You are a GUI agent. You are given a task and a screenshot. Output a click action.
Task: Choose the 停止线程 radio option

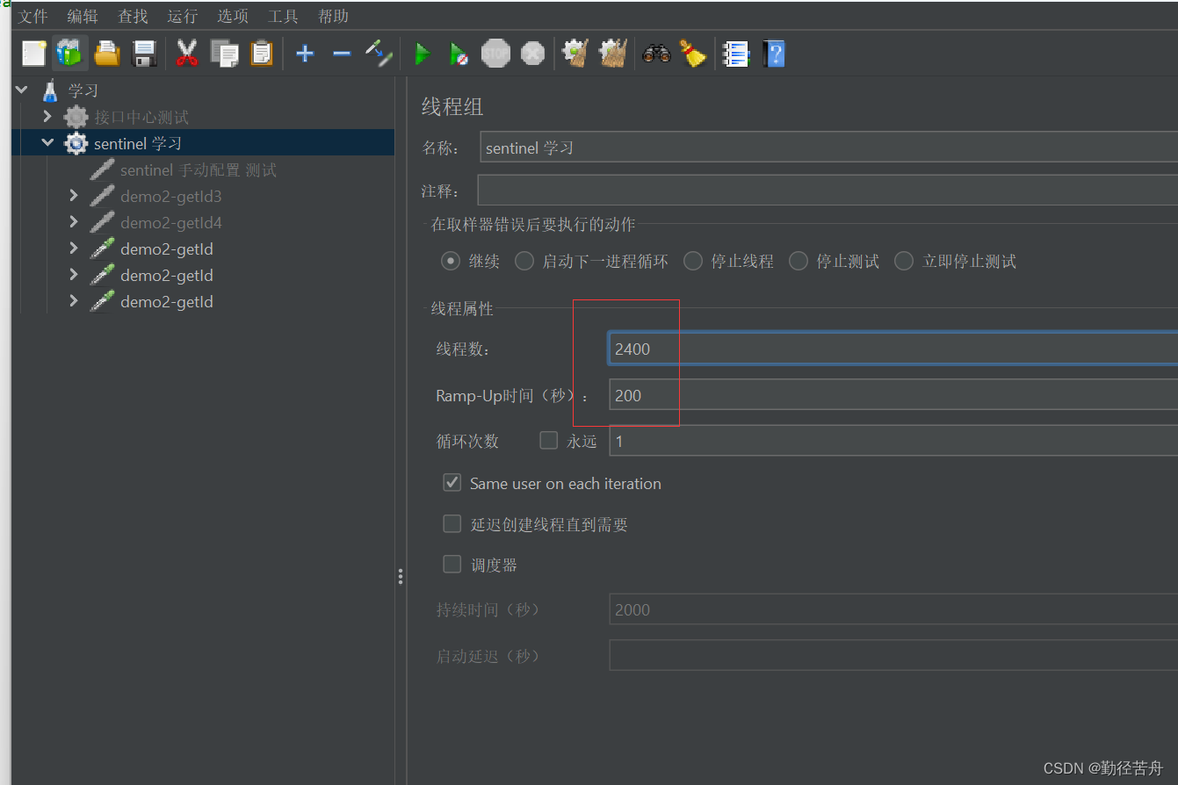tap(693, 261)
